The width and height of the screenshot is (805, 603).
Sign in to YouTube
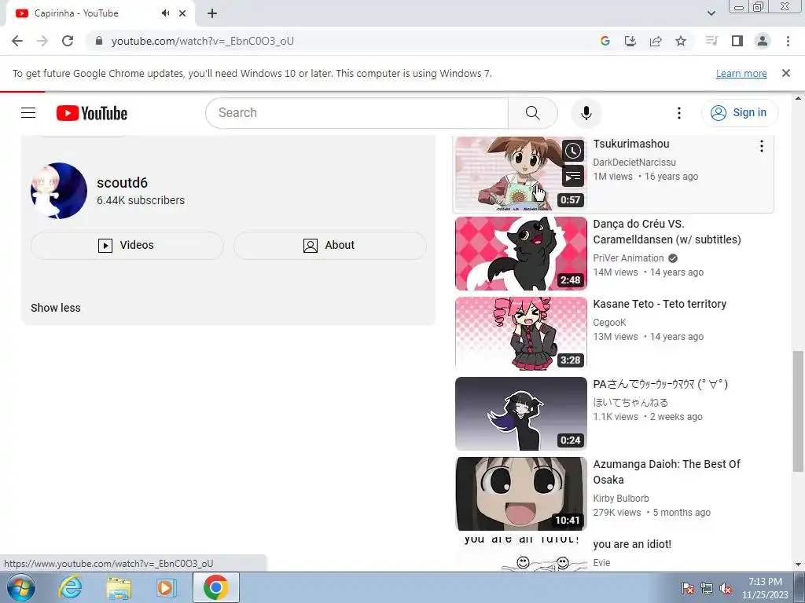tap(739, 113)
